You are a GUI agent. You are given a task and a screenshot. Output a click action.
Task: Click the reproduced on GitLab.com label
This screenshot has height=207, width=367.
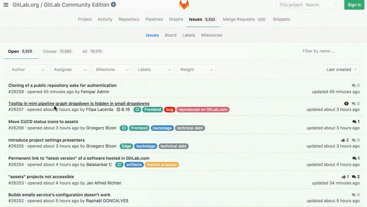pyautogui.click(x=203, y=109)
